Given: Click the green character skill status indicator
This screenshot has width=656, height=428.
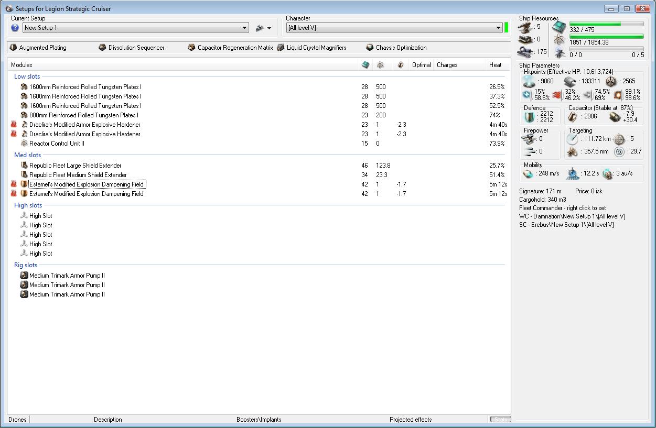Looking at the screenshot, I should click(x=507, y=28).
